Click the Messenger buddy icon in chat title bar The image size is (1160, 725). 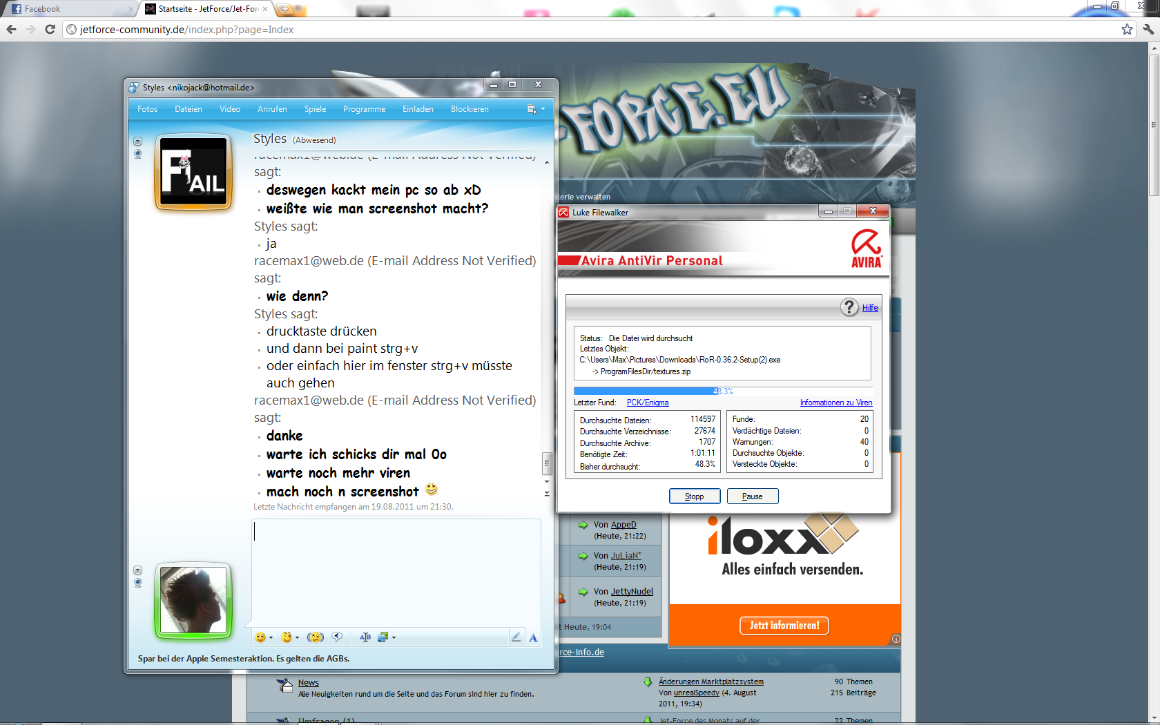(134, 88)
